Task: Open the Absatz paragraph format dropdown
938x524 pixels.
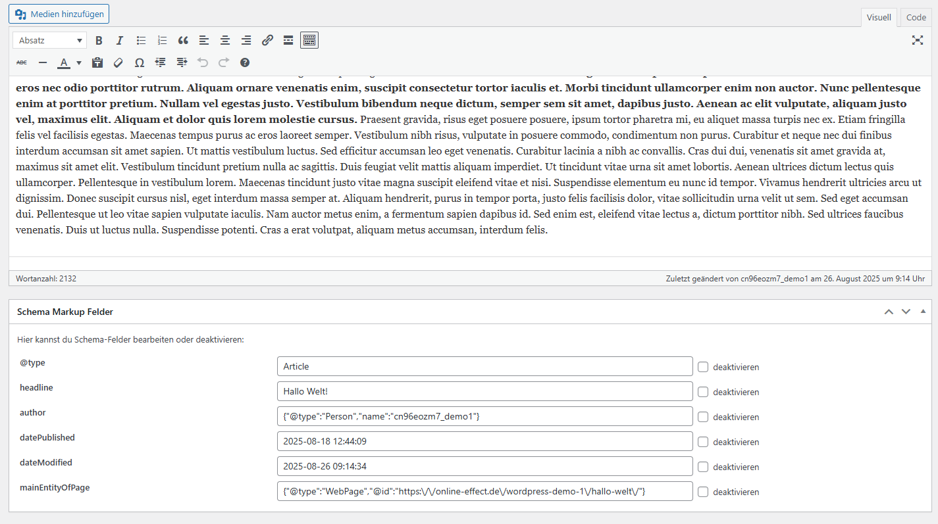Action: click(50, 41)
